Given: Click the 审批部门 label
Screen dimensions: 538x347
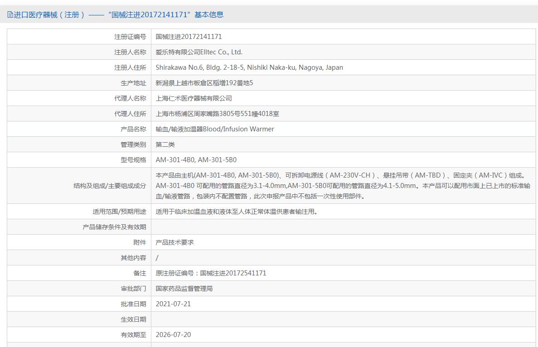Looking at the screenshot, I should coord(133,289).
